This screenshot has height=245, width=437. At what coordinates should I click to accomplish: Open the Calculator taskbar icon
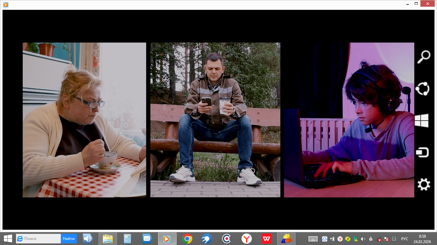pyautogui.click(x=127, y=239)
